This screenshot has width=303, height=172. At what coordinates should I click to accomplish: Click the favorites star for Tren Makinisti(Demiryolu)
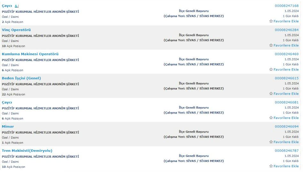click(271, 166)
